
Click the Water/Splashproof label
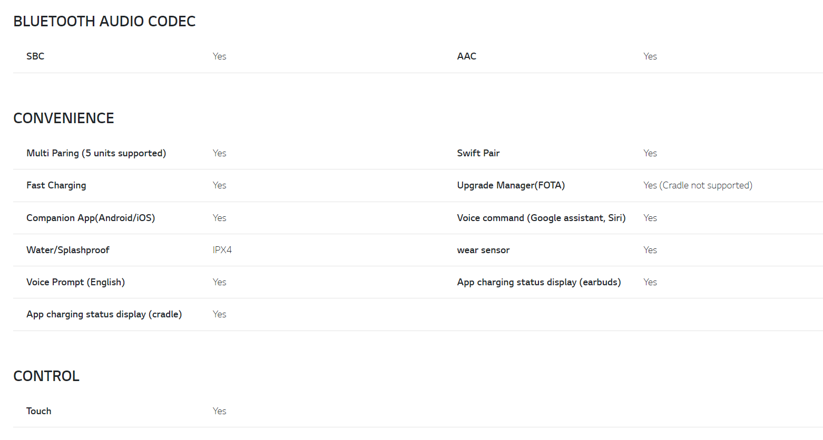click(68, 250)
